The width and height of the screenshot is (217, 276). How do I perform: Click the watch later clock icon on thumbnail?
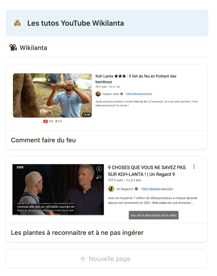(99, 169)
